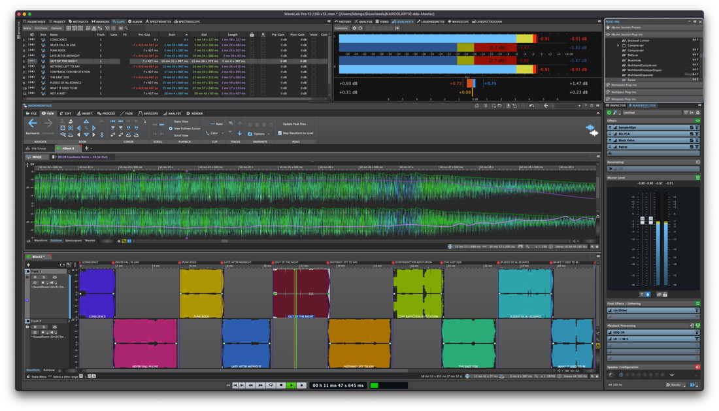Viewport: 719px width, 411px height.
Task: Switch to the Envelope ribbon tab
Action: click(x=148, y=114)
